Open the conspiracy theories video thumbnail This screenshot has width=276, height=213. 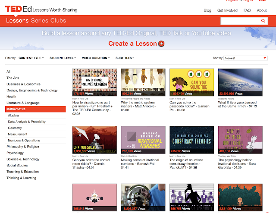pyautogui.click(x=191, y=140)
